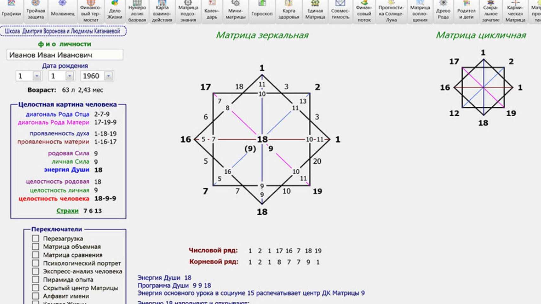541x304 pixels.
Task: Toggle the Матрица объемная checkbox
Action: pyautogui.click(x=35, y=247)
